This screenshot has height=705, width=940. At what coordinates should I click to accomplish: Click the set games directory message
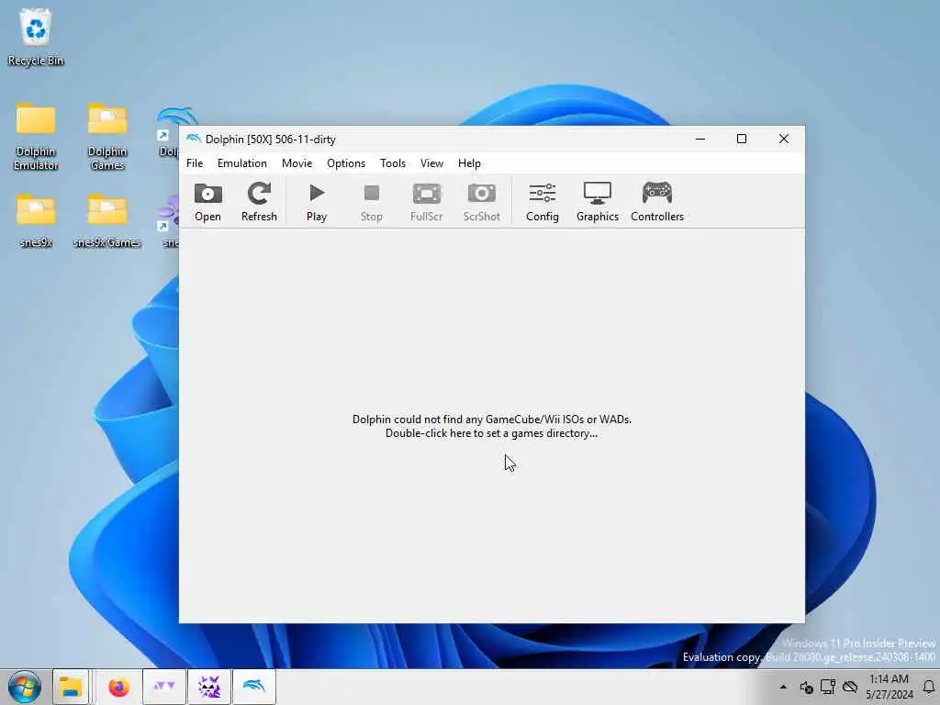(x=492, y=426)
